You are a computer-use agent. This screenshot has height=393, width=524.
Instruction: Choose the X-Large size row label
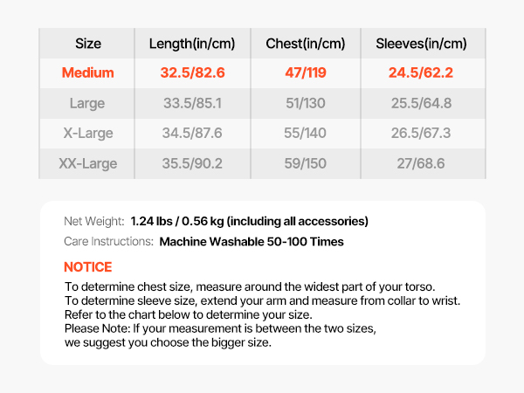pos(87,134)
